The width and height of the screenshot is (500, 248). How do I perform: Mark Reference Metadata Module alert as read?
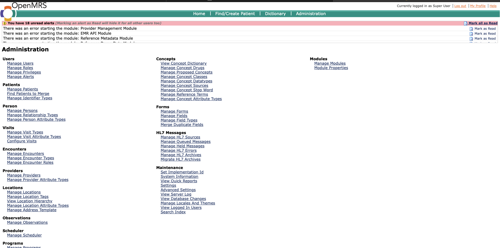coord(485,39)
